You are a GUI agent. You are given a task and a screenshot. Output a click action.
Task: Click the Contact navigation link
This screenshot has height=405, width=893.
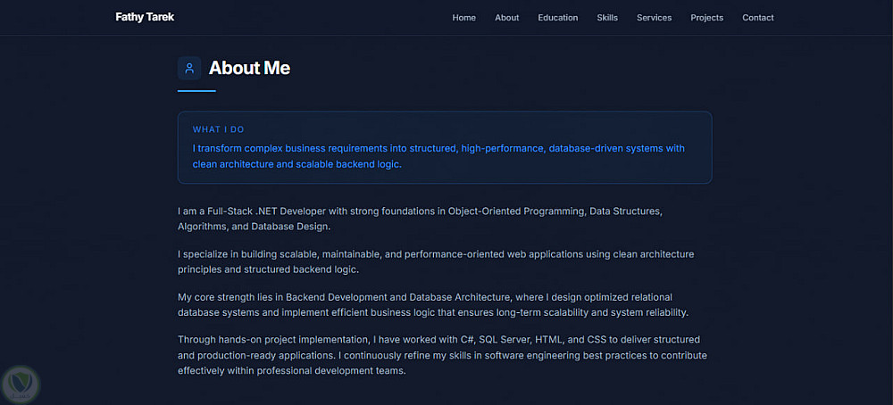point(758,18)
